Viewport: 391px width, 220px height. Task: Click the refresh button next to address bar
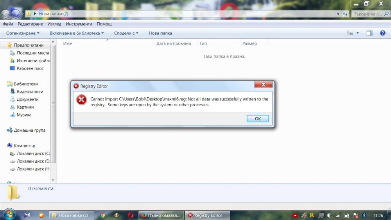[x=345, y=14]
